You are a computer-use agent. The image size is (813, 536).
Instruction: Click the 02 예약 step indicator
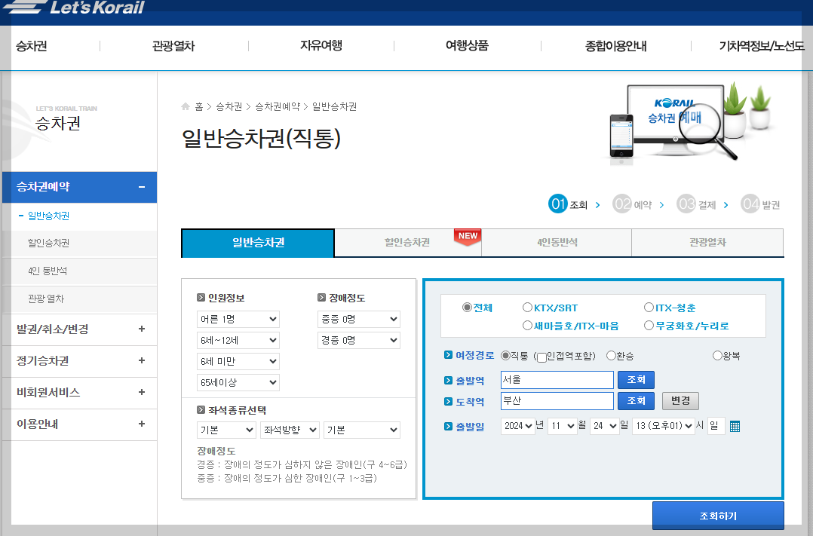(x=632, y=204)
